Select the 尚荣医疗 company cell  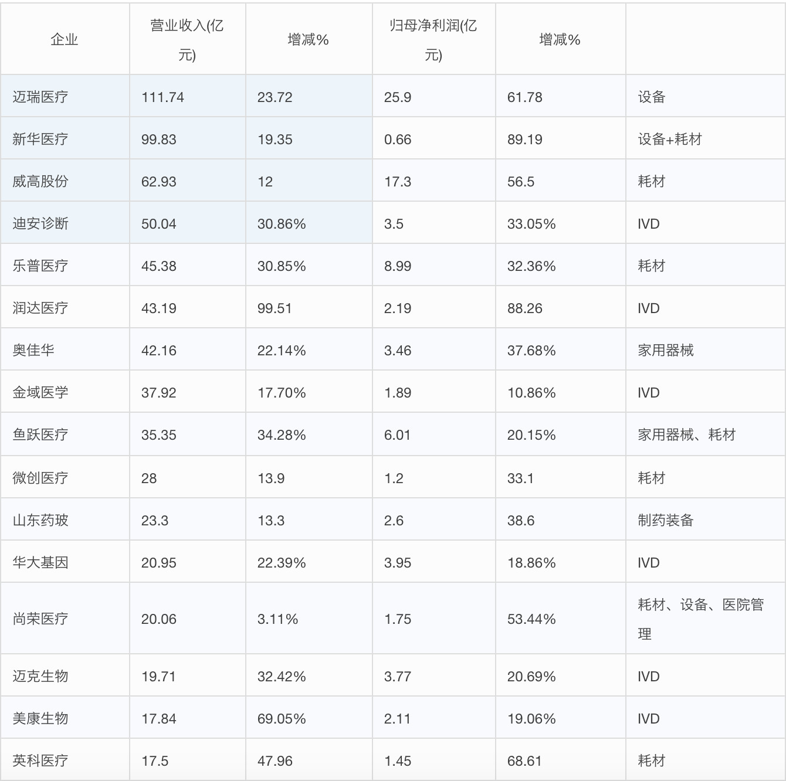coord(65,618)
